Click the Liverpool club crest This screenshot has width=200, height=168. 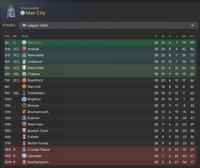pyautogui.click(x=24, y=62)
